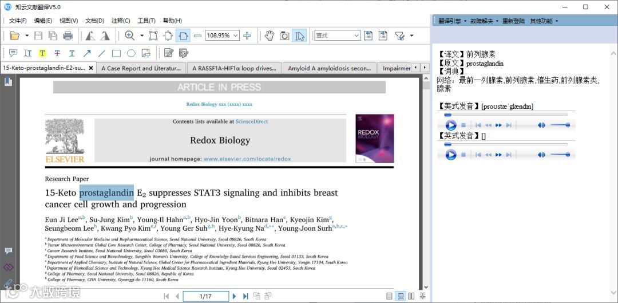Screen dimensions: 618x303
Task: Select the ellipse drawing tool
Action: [x=131, y=53]
